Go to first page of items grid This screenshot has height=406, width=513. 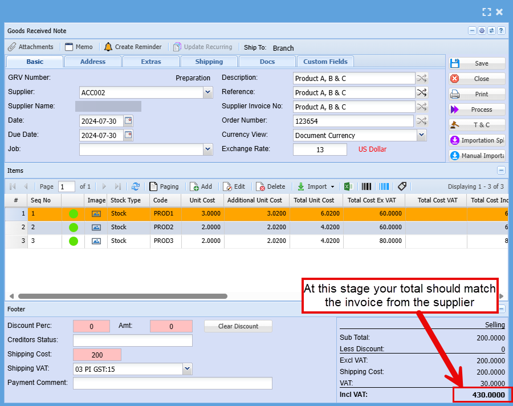13,186
